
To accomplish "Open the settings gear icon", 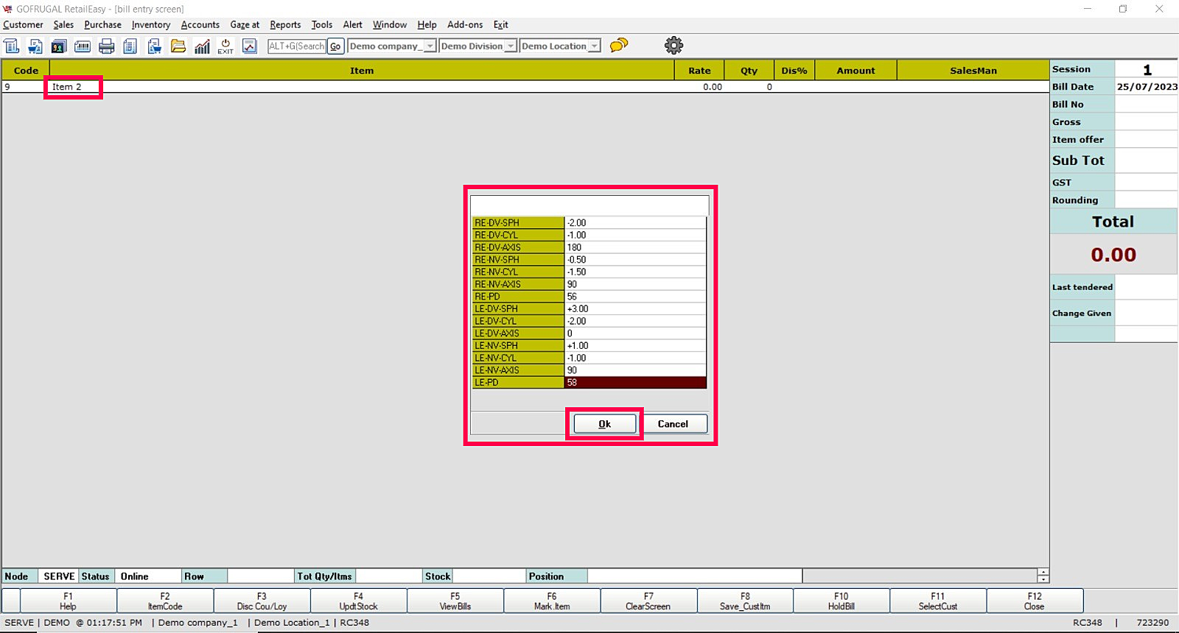I will (674, 45).
